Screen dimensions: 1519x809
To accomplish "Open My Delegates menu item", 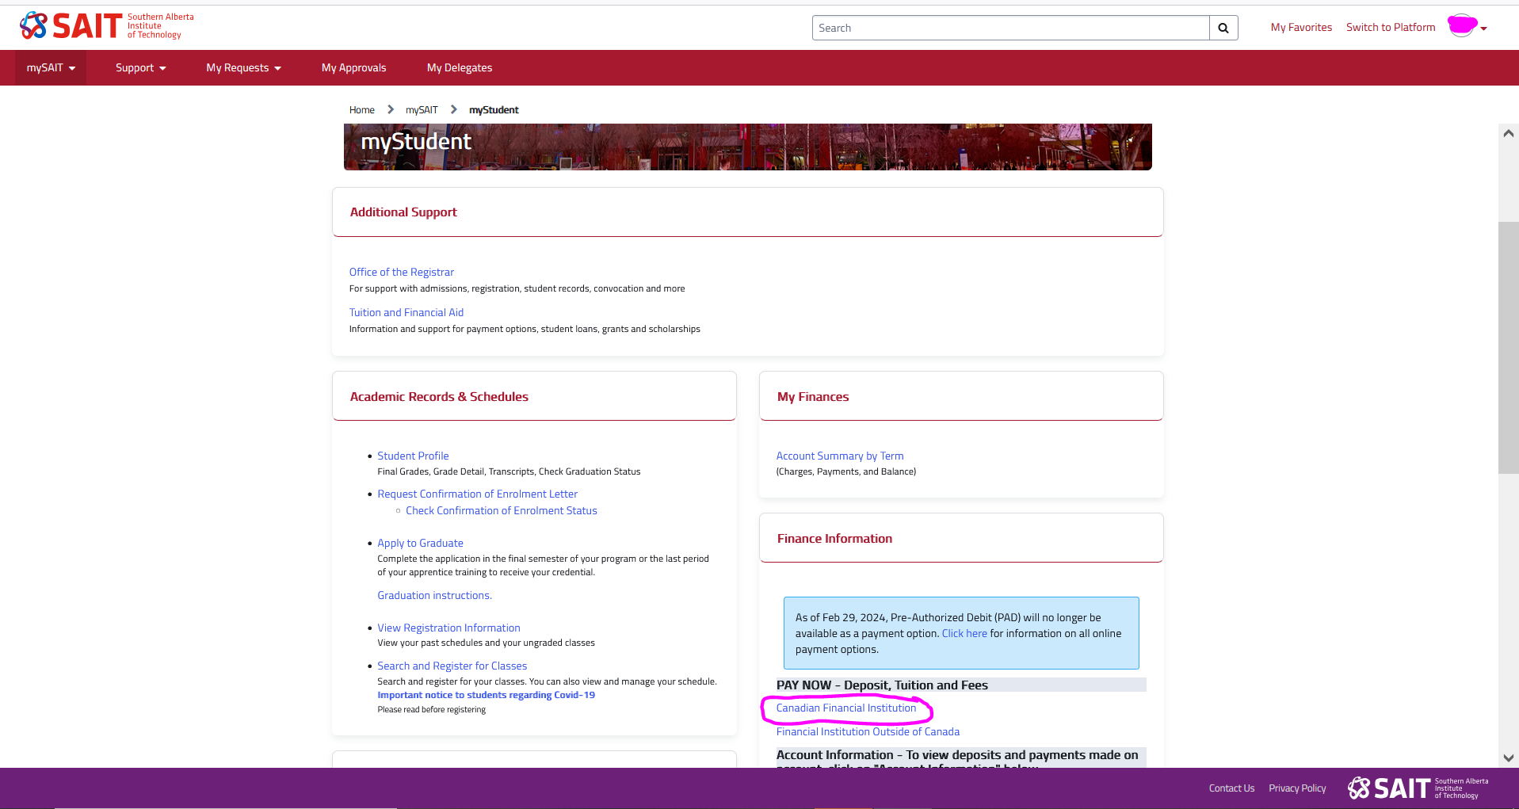I will pyautogui.click(x=460, y=68).
